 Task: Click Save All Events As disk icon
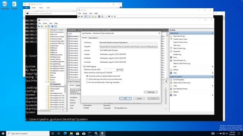(x=171, y=60)
